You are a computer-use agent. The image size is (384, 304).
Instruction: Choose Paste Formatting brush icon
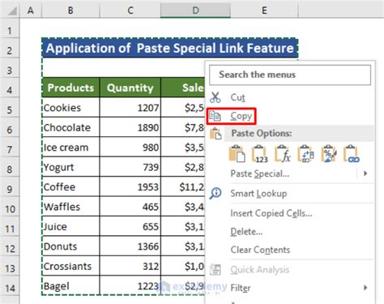click(328, 154)
